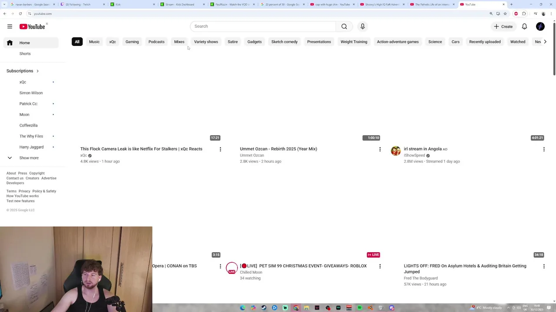Screen dimensions: 556x312
Task: Open the account avatar menu
Action: (540, 26)
